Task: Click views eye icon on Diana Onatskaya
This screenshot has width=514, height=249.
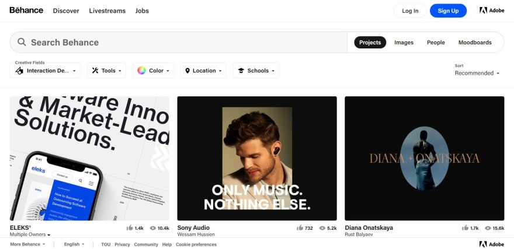Action: pyautogui.click(x=488, y=228)
